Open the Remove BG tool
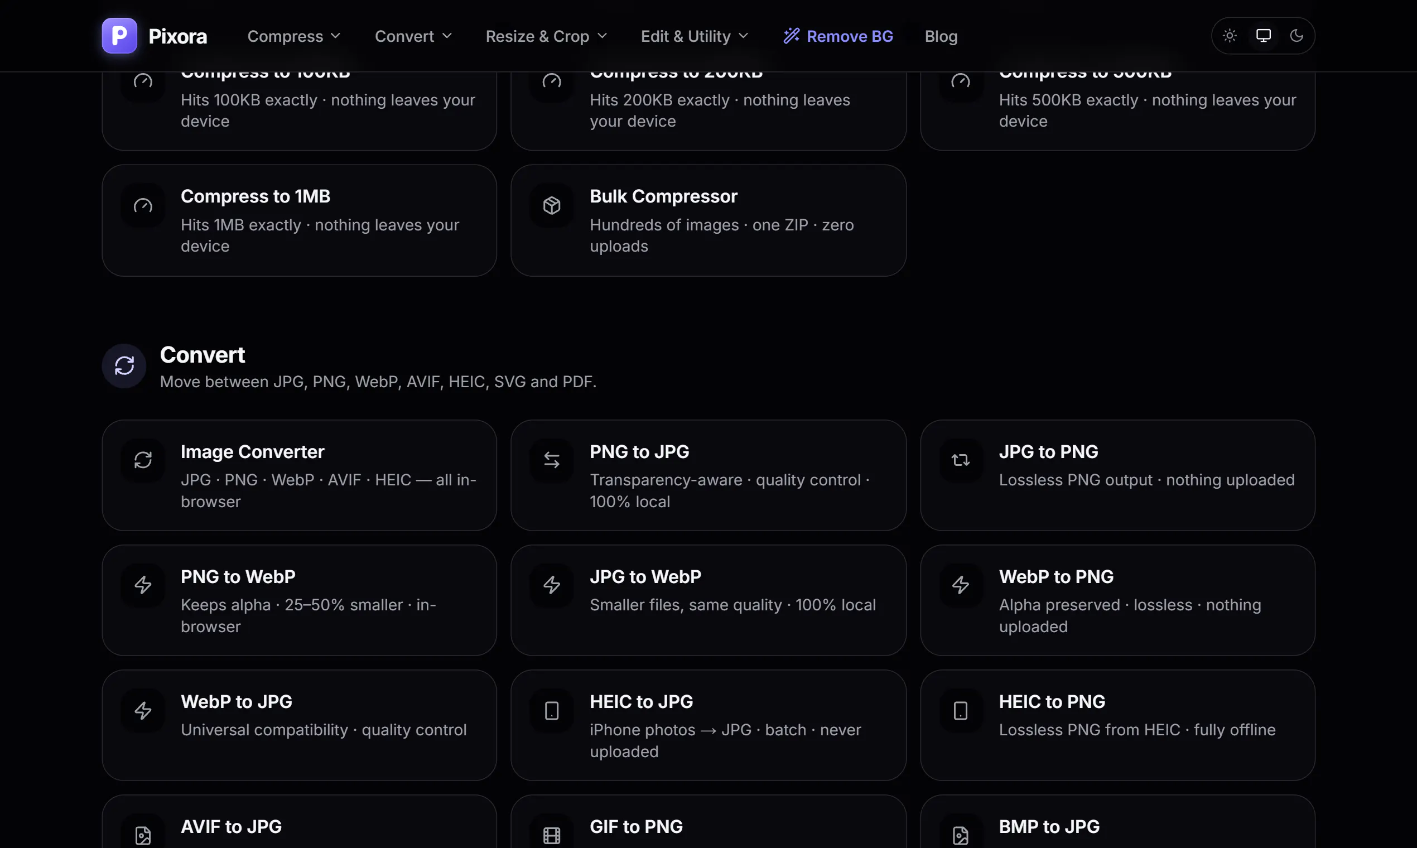 [838, 36]
